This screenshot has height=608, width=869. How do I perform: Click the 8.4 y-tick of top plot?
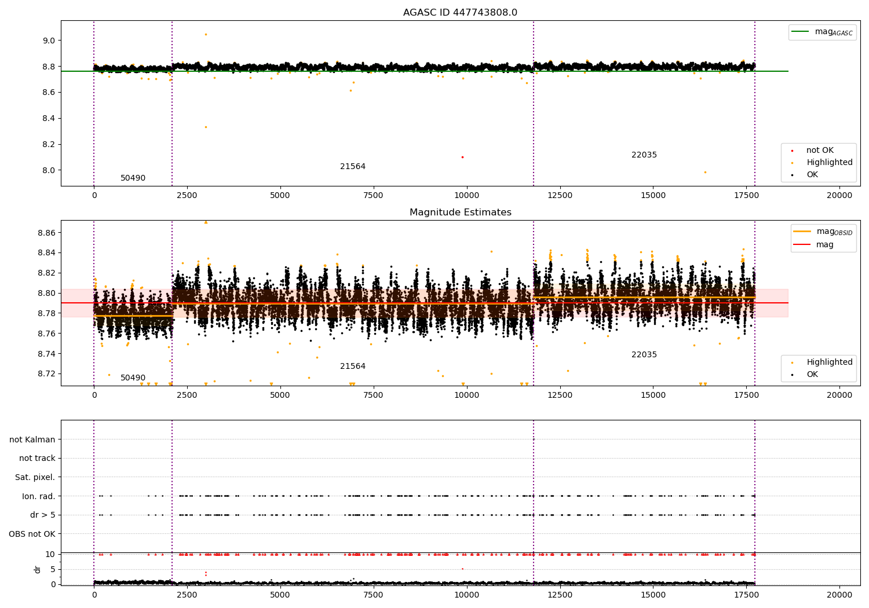48,119
